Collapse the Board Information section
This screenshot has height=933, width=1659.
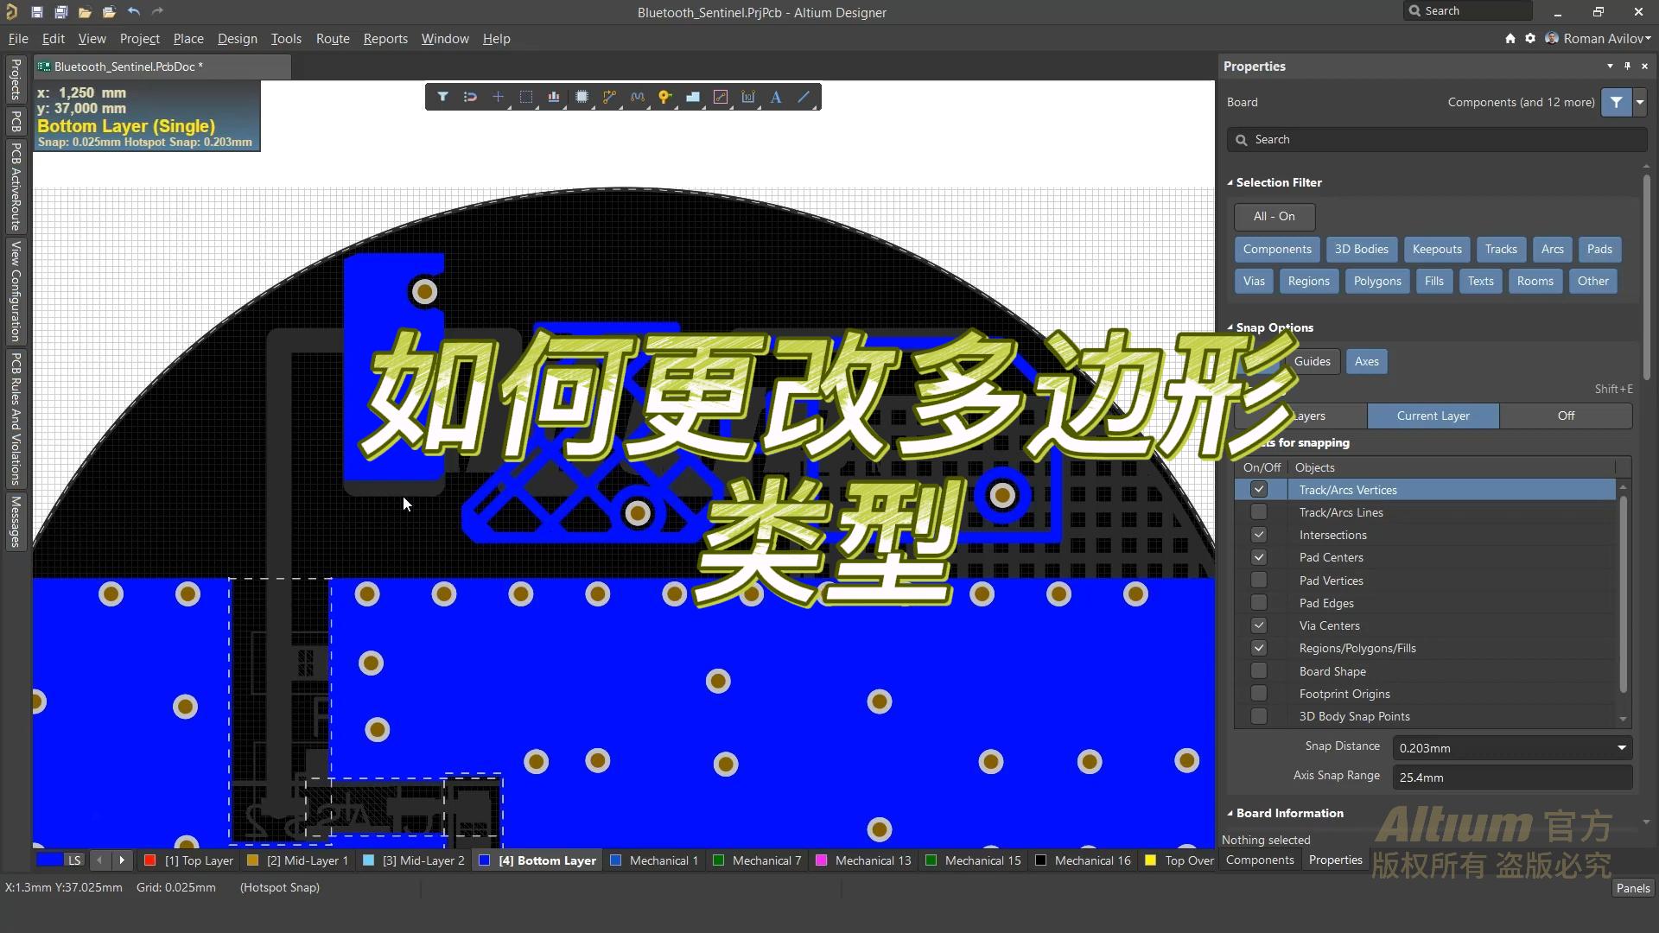click(1230, 813)
